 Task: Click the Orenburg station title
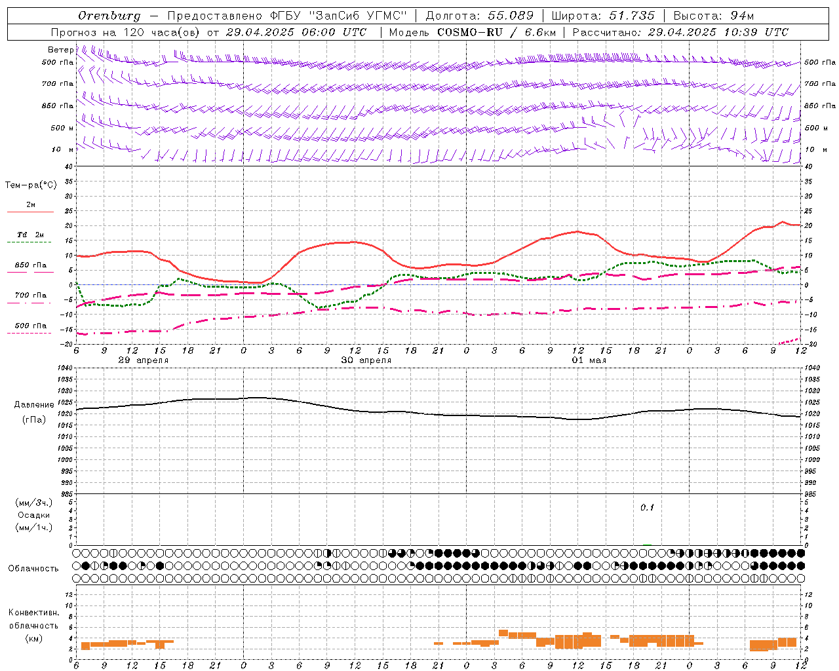tap(109, 16)
